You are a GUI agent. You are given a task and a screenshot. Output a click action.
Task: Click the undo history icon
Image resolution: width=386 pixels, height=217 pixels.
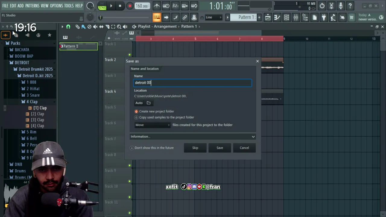[322, 6]
